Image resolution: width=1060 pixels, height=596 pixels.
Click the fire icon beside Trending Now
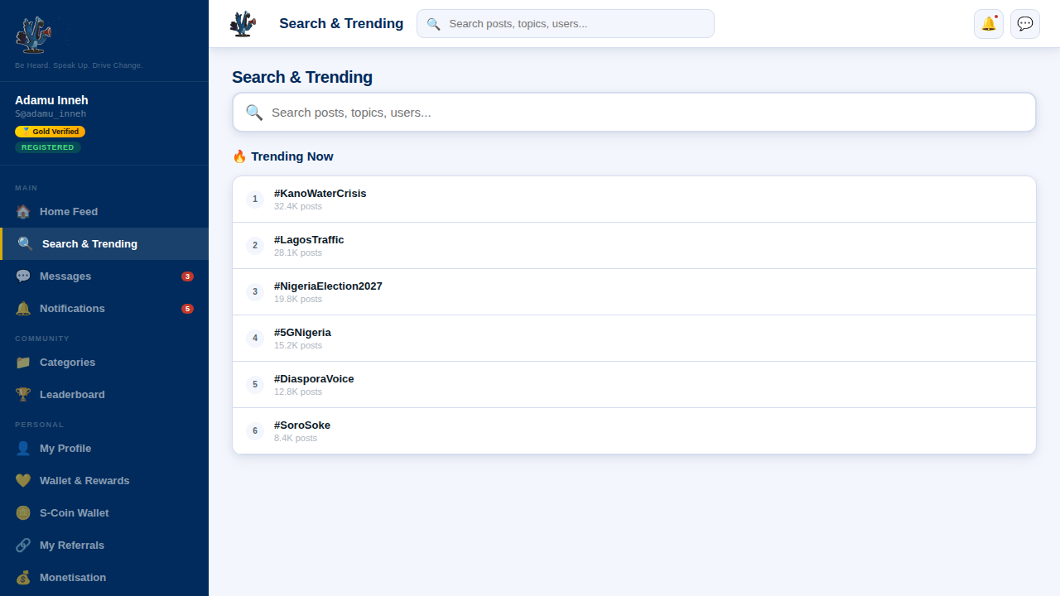pyautogui.click(x=239, y=156)
